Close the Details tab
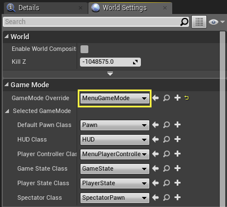This screenshot has width=227, height=207. click(81, 8)
